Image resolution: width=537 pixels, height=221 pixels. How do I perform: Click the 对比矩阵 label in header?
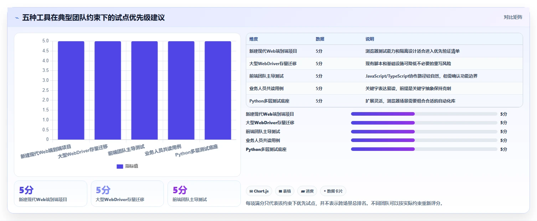click(513, 17)
